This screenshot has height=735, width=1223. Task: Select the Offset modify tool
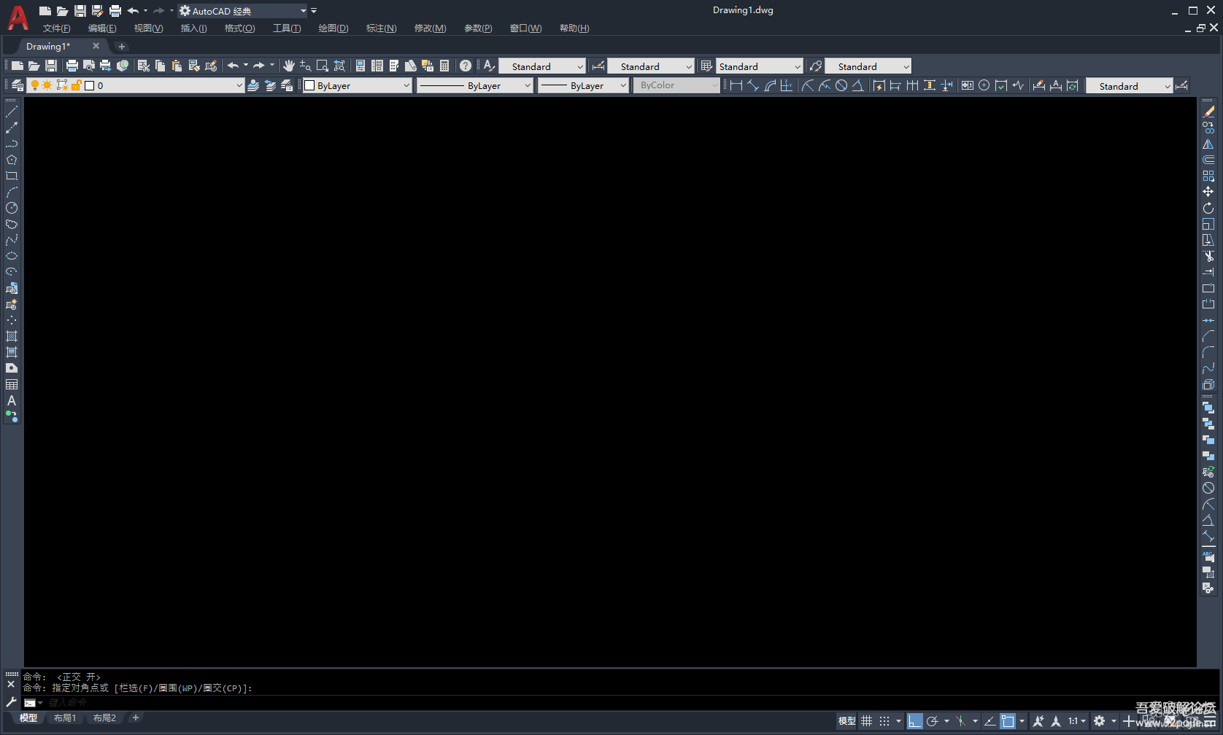[1208, 160]
